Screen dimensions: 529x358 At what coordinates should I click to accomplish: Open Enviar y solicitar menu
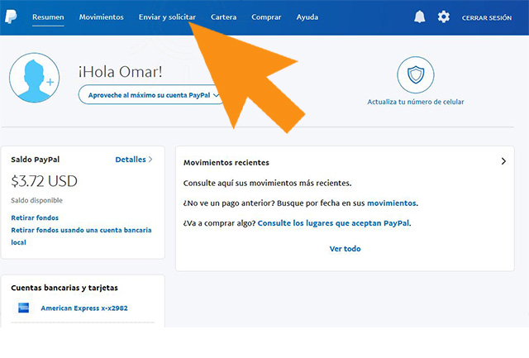click(167, 17)
